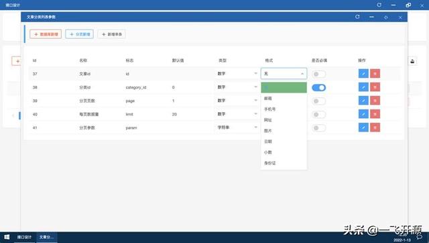Switch to 文章分... taskbar window
The height and width of the screenshot is (243, 429).
point(46,237)
